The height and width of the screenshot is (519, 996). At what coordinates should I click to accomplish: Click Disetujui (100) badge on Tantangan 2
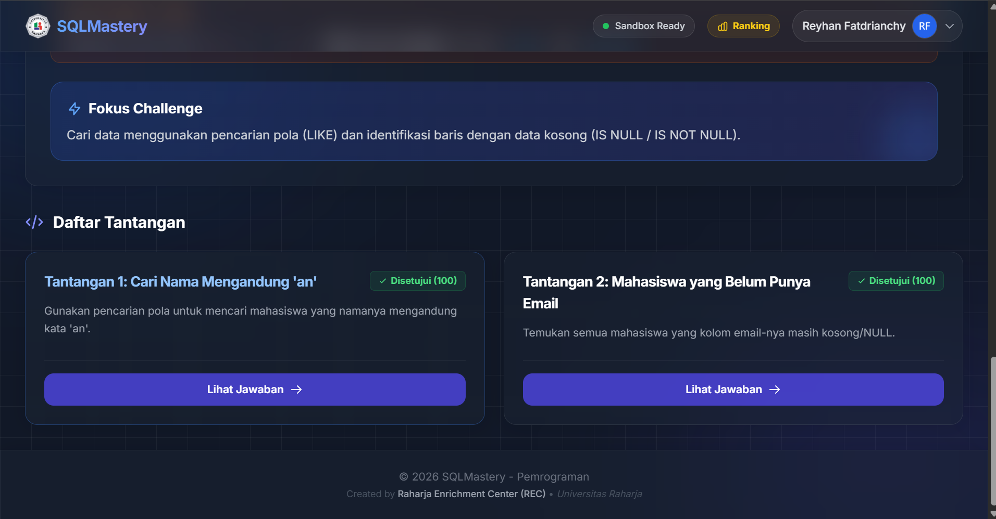(896, 281)
